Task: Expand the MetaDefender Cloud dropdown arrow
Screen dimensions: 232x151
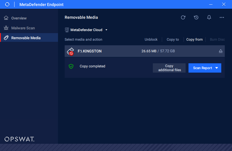Action: coord(106,30)
